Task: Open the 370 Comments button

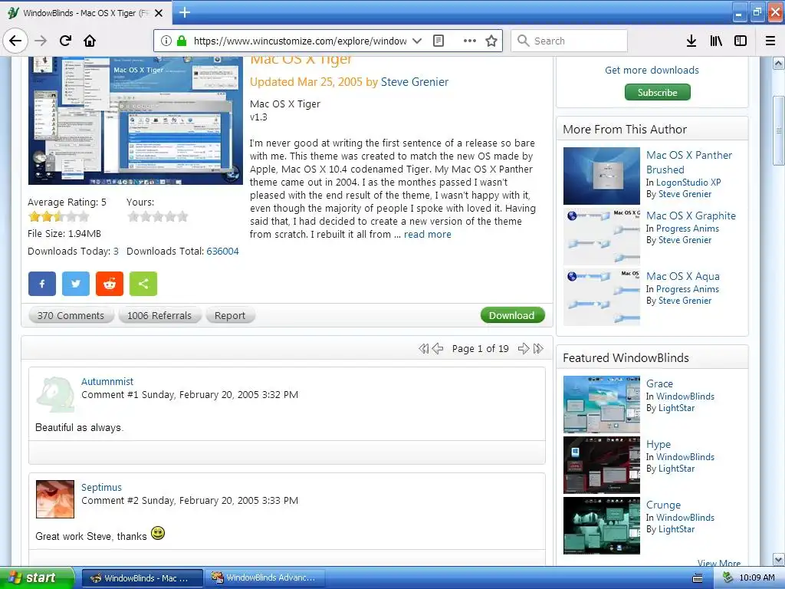Action: [71, 315]
